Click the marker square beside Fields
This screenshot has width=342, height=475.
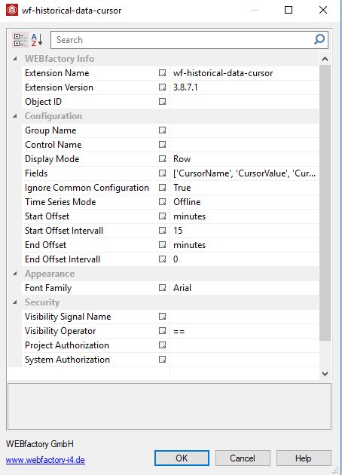[162, 173]
